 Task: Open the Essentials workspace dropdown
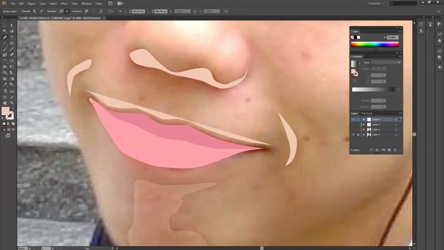376,3
